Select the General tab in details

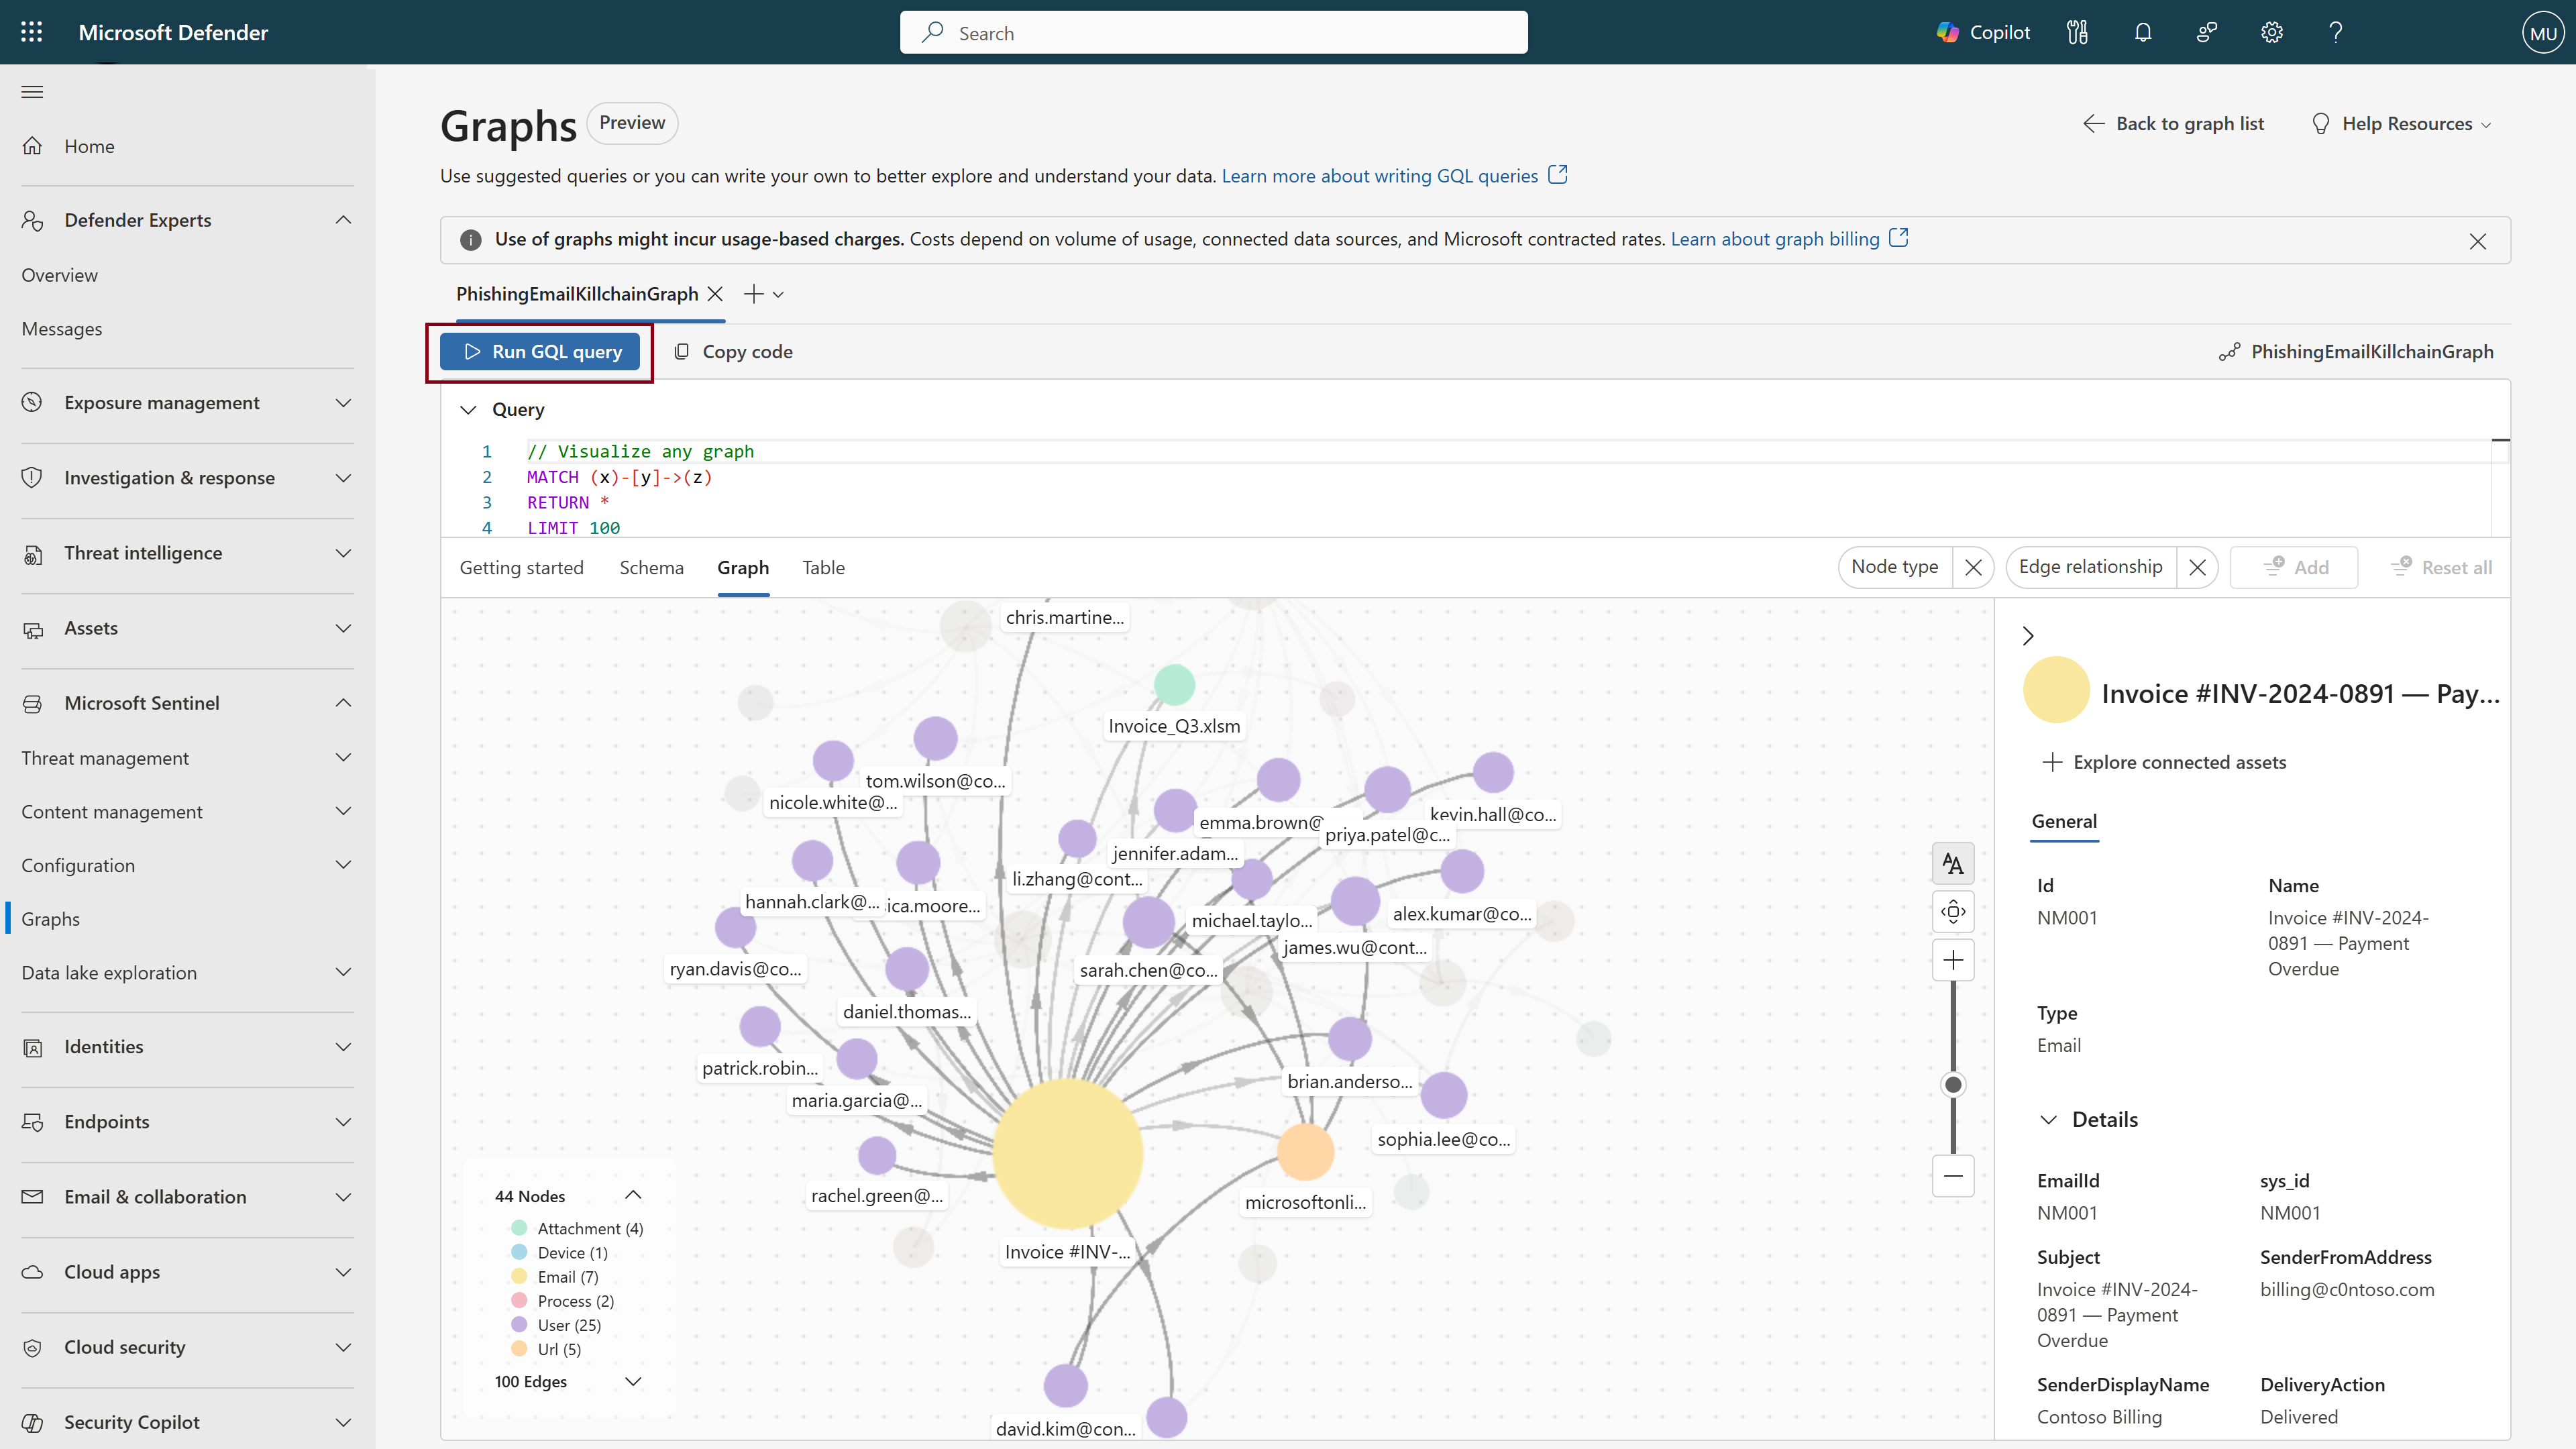(2064, 821)
